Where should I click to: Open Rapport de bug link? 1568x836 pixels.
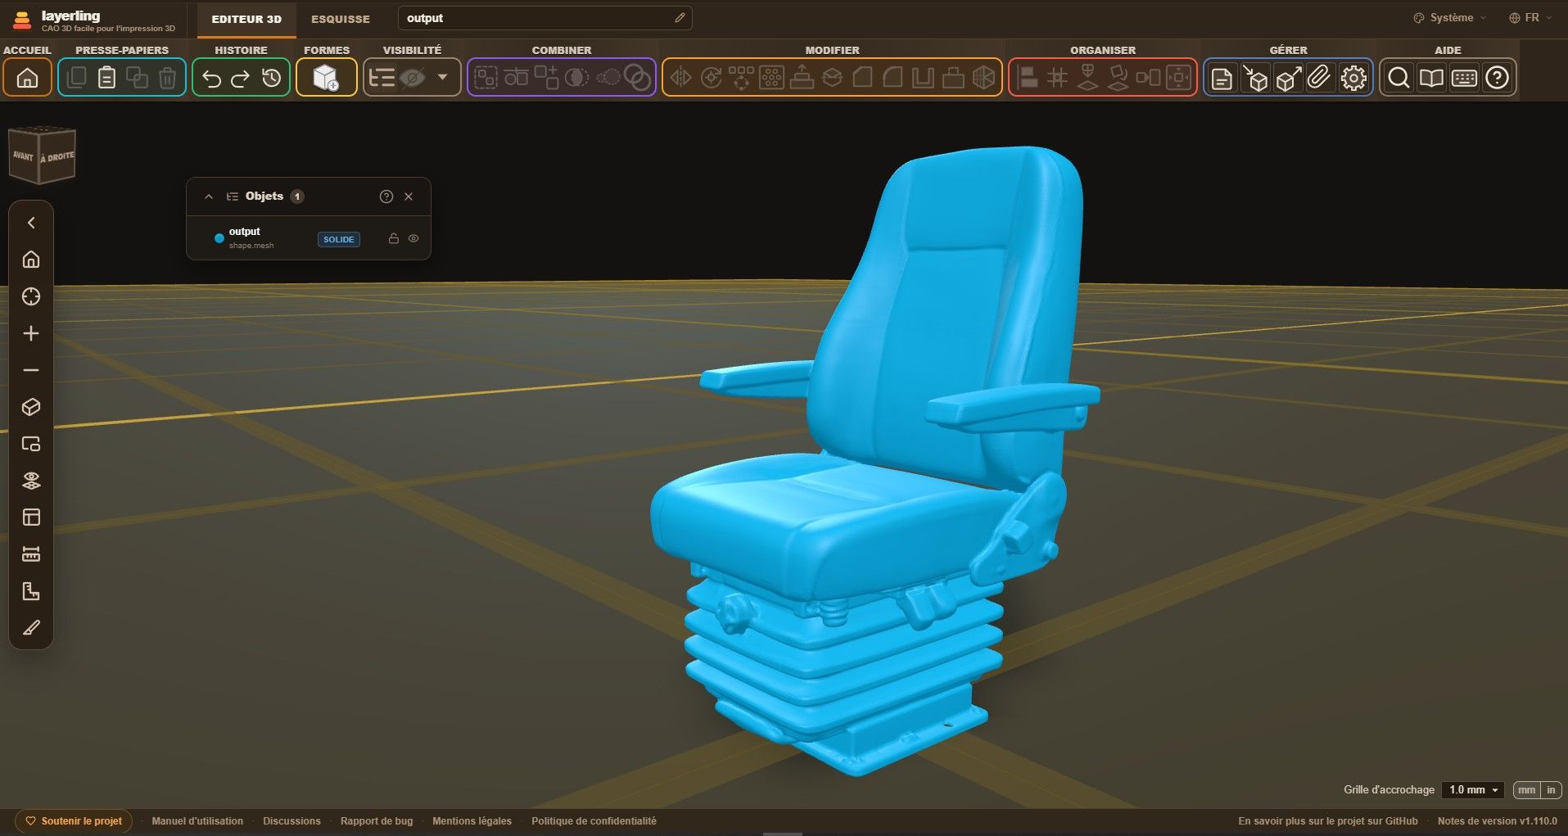coord(377,821)
